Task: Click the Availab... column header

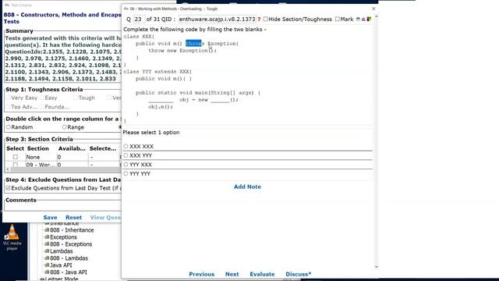Action: coord(72,148)
